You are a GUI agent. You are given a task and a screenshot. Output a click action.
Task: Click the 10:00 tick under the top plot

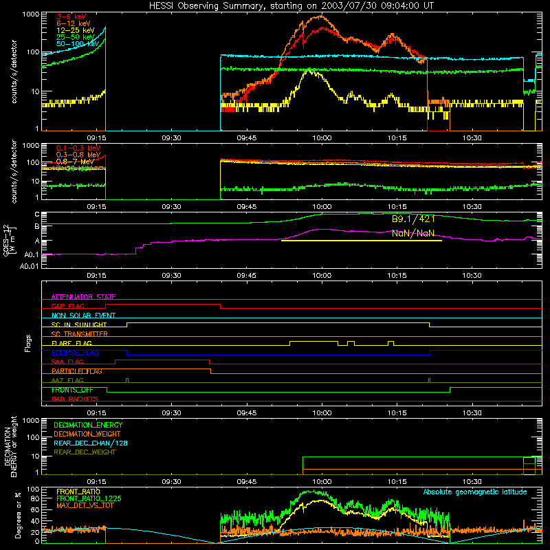click(x=322, y=138)
